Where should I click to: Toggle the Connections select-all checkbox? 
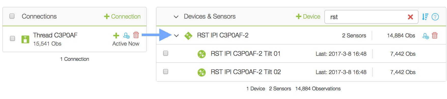coord(12,16)
